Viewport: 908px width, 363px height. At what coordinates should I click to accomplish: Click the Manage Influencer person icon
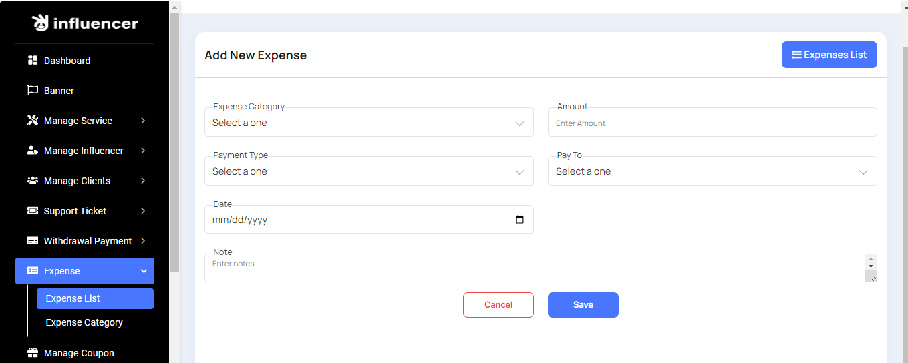pos(32,151)
